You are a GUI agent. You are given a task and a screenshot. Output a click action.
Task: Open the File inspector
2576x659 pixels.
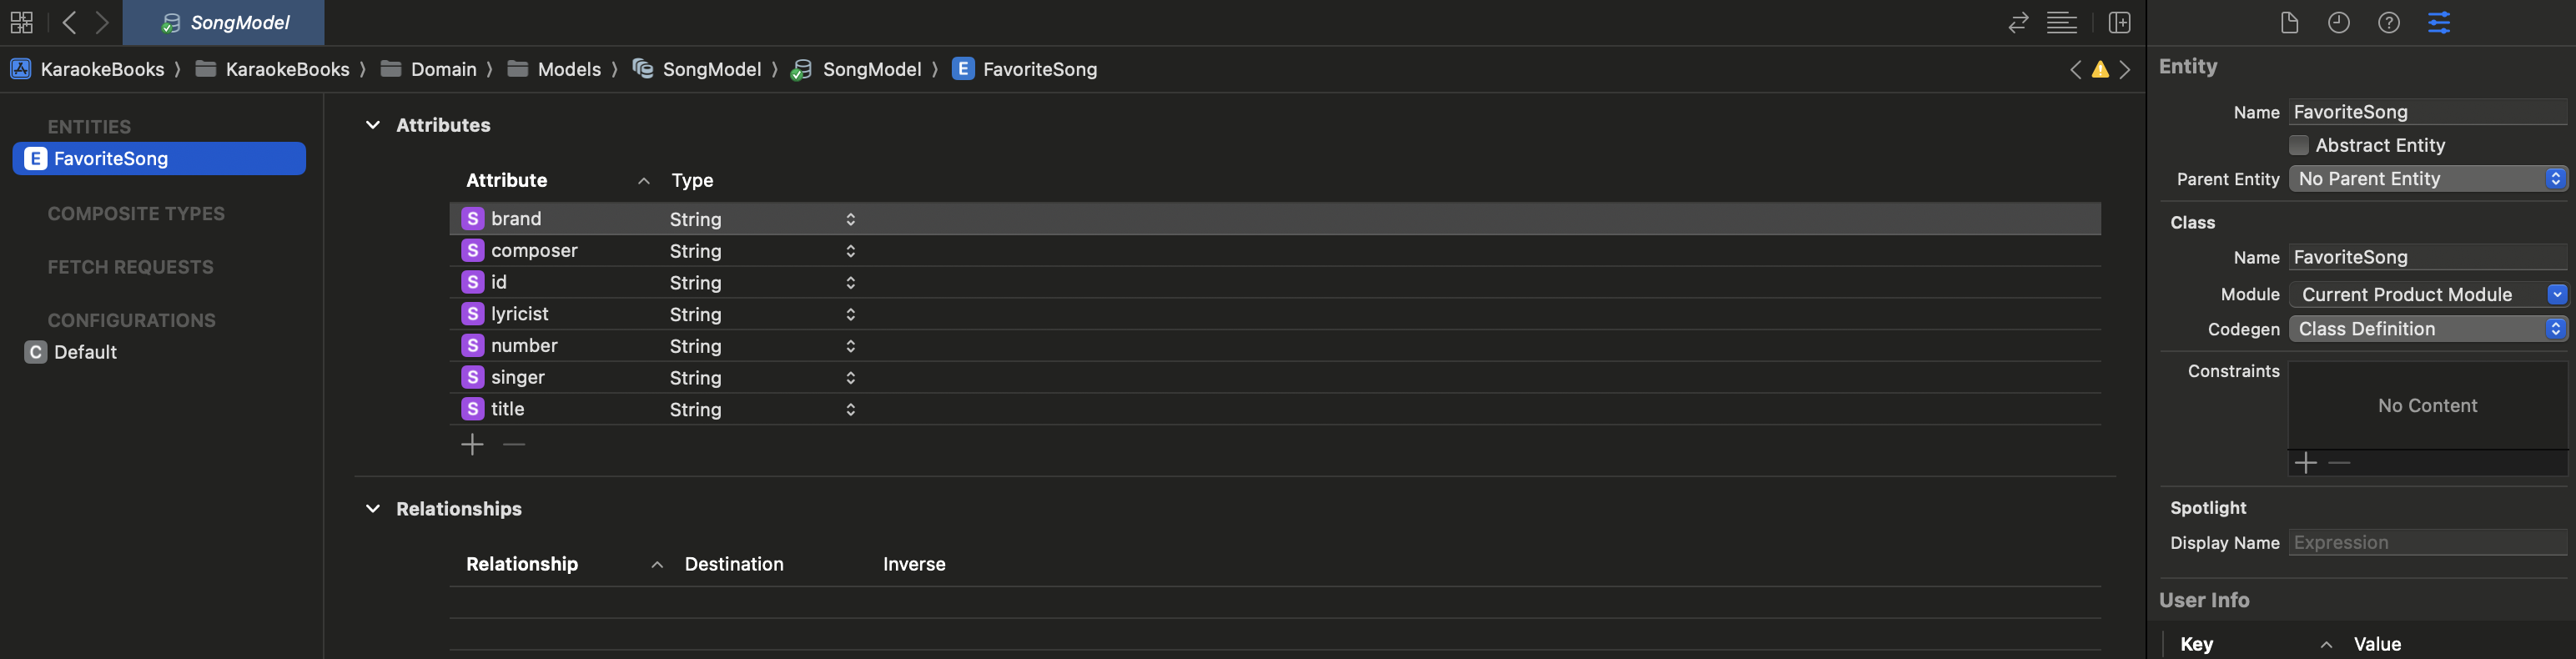[2290, 22]
